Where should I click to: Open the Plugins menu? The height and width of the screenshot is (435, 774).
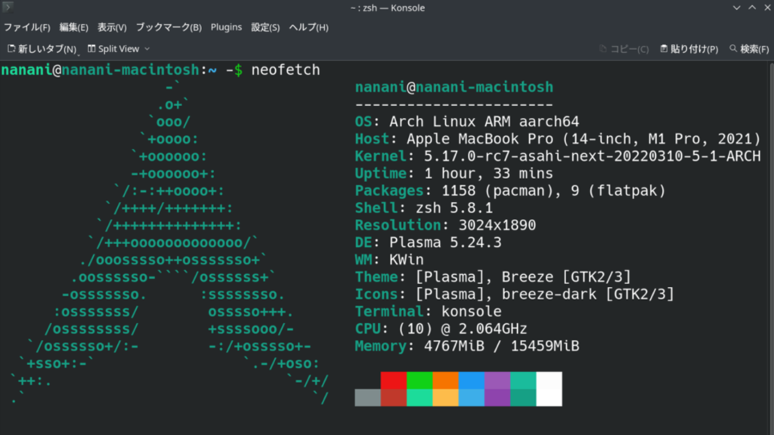(x=226, y=26)
